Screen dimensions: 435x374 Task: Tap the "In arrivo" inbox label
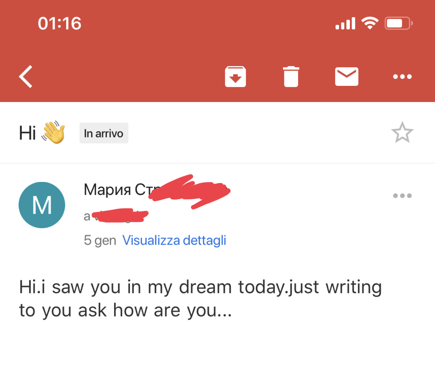104,133
